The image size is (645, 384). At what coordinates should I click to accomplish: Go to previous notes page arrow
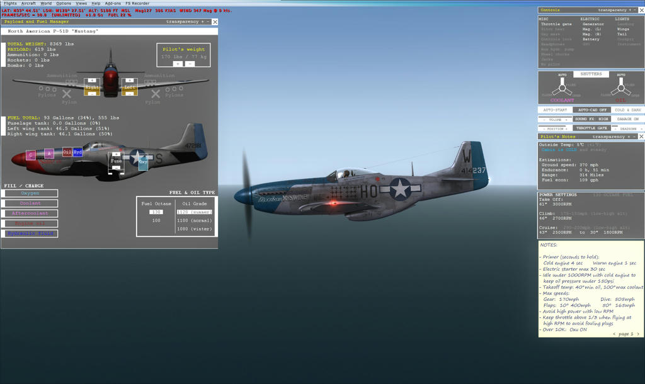(x=614, y=334)
